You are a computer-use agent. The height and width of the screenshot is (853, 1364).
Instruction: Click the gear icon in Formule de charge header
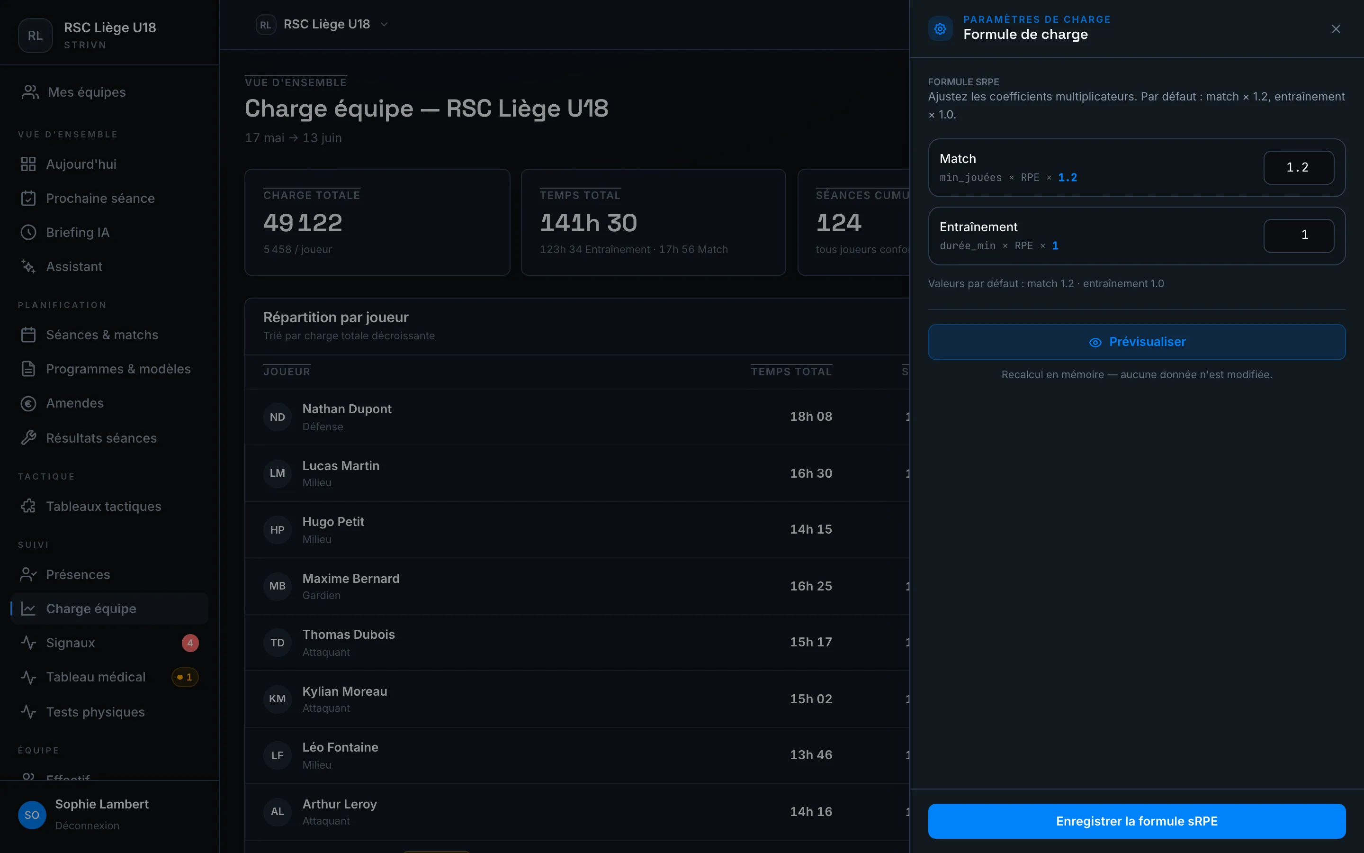[x=940, y=29]
